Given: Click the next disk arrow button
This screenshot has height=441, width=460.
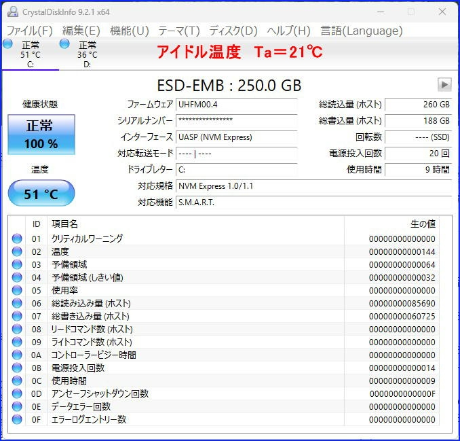Looking at the screenshot, I should tap(444, 85).
